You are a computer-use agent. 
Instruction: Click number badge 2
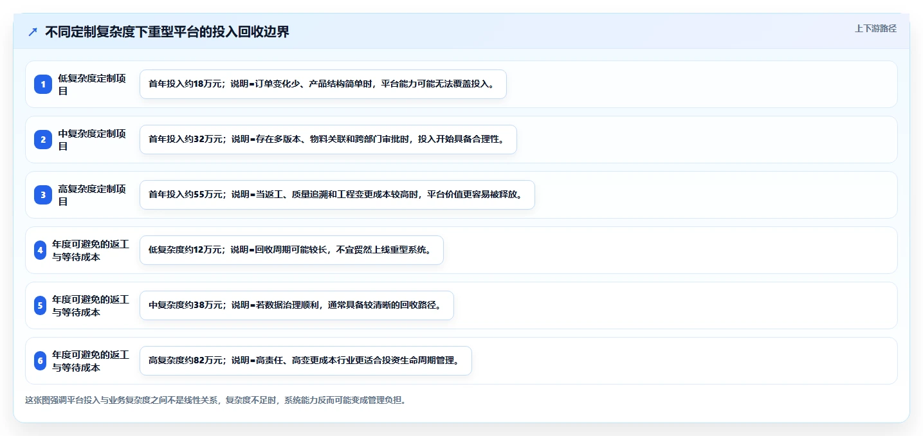pos(43,140)
